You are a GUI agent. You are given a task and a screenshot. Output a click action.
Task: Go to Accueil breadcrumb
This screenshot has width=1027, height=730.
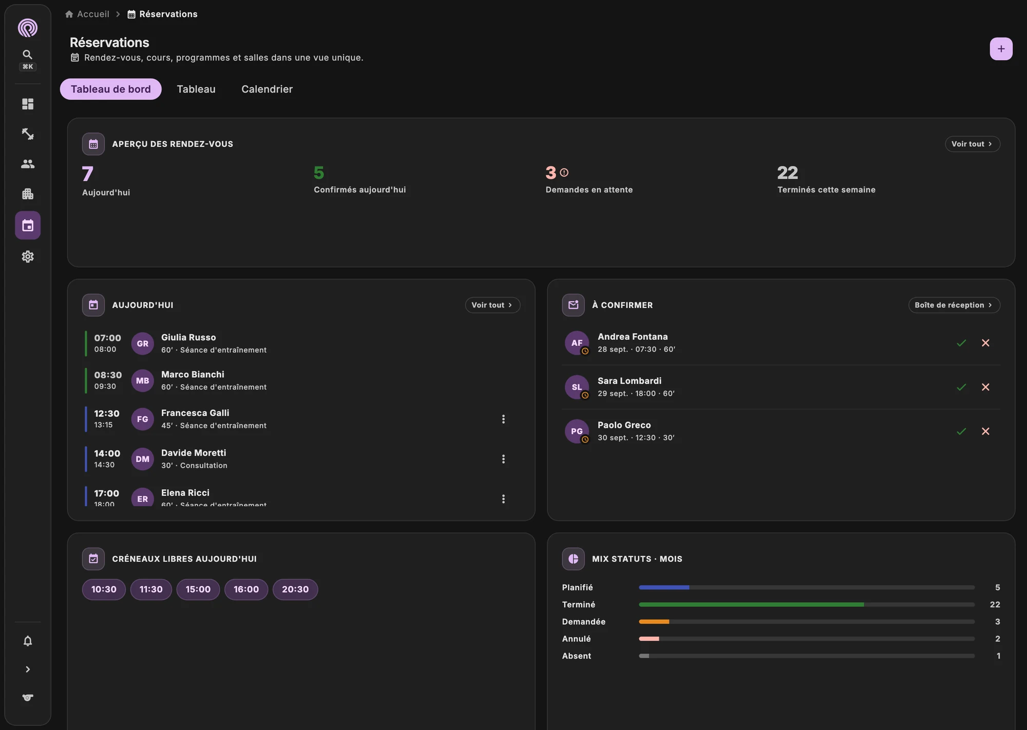point(87,14)
